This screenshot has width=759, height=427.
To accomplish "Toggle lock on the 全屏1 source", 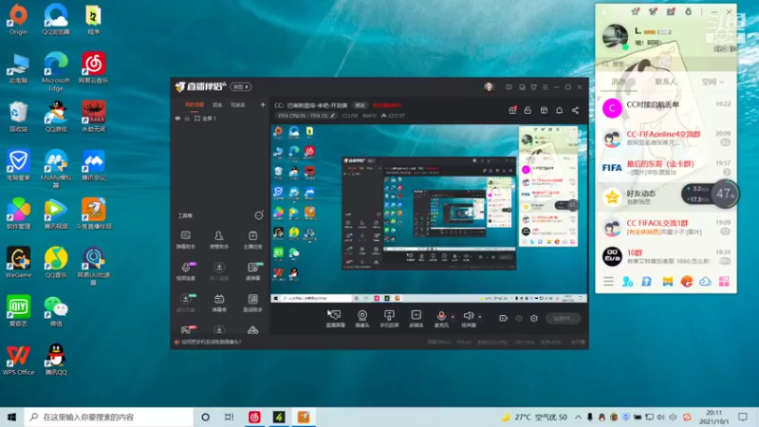I will 187,119.
